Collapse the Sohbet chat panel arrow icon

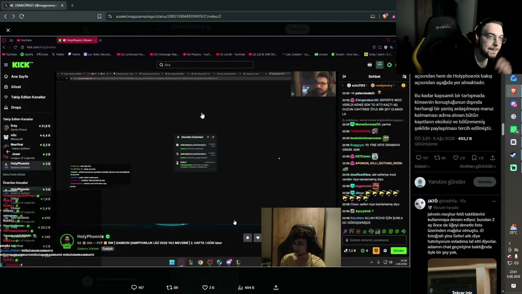[x=344, y=76]
